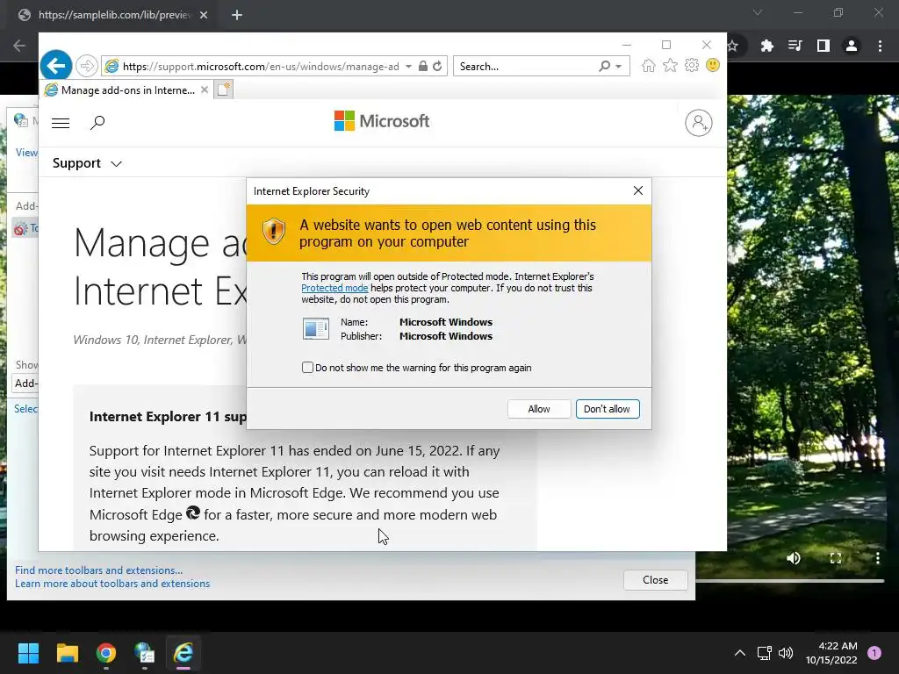Click Chrome back arrow
The width and height of the screenshot is (899, 674).
click(19, 46)
